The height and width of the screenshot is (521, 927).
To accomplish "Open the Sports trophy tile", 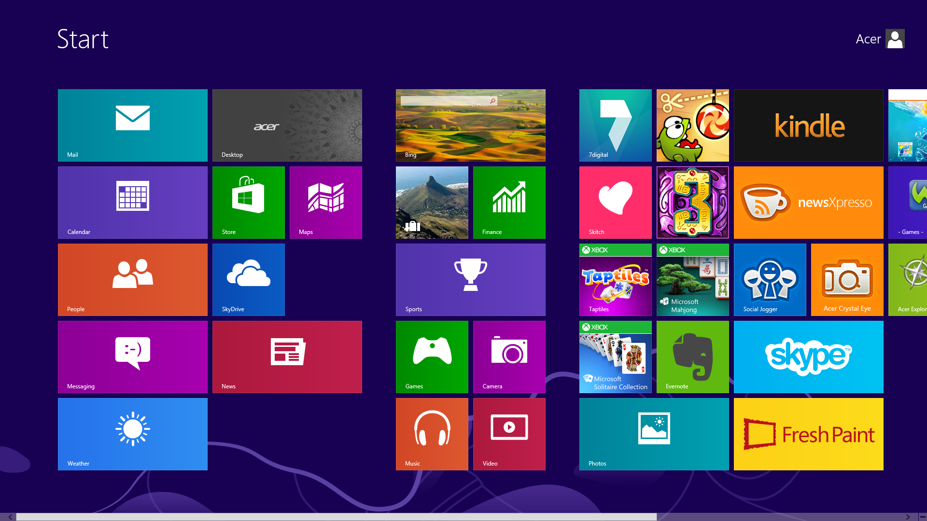I will pyautogui.click(x=471, y=280).
